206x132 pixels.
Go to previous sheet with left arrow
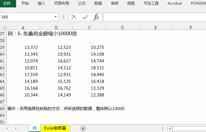(7, 128)
